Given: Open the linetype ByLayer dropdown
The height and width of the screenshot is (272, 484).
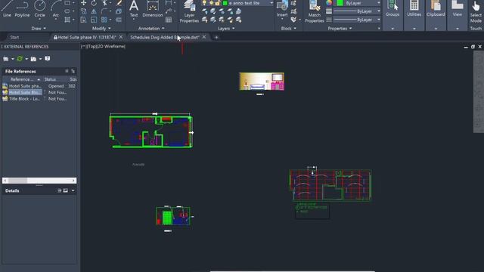Looking at the screenshot, I should pos(379,20).
